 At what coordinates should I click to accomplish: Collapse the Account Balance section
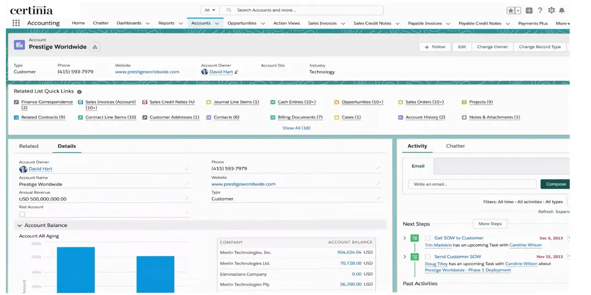20,225
